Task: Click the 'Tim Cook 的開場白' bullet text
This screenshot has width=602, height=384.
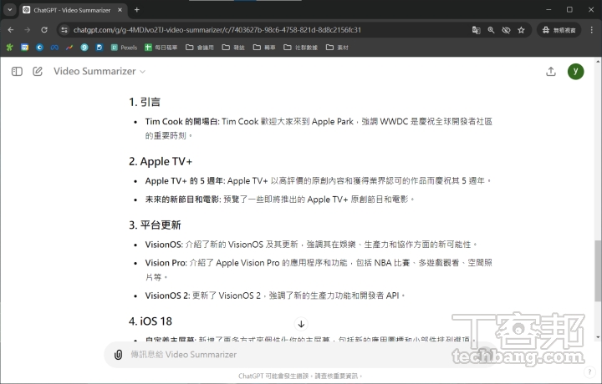Action: click(x=181, y=122)
